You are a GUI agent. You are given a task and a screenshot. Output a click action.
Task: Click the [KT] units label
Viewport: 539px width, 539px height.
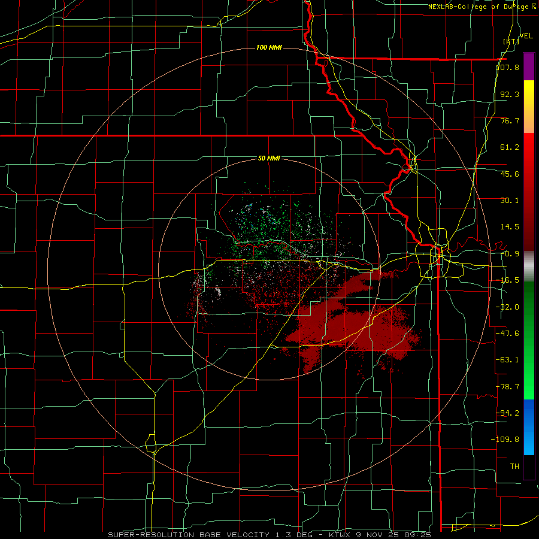point(511,41)
